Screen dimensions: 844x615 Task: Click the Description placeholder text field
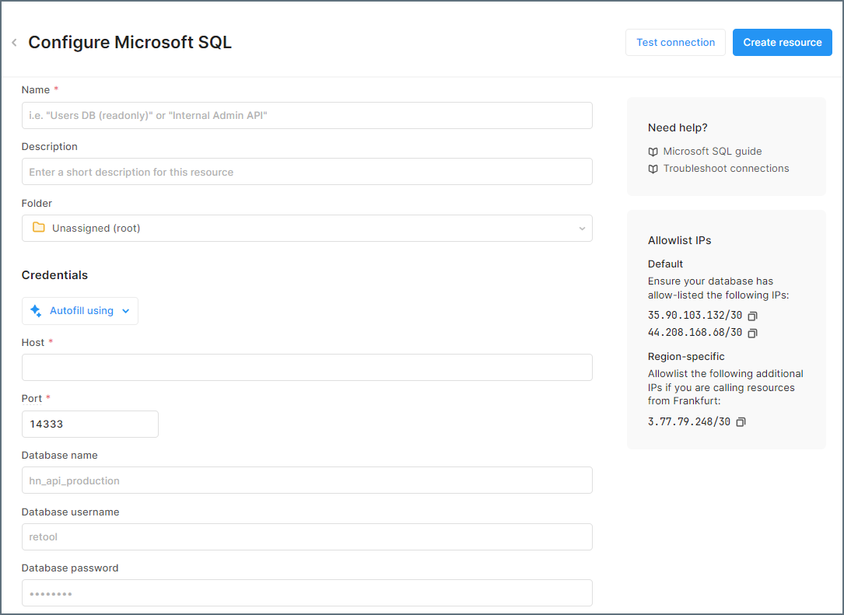[307, 171]
